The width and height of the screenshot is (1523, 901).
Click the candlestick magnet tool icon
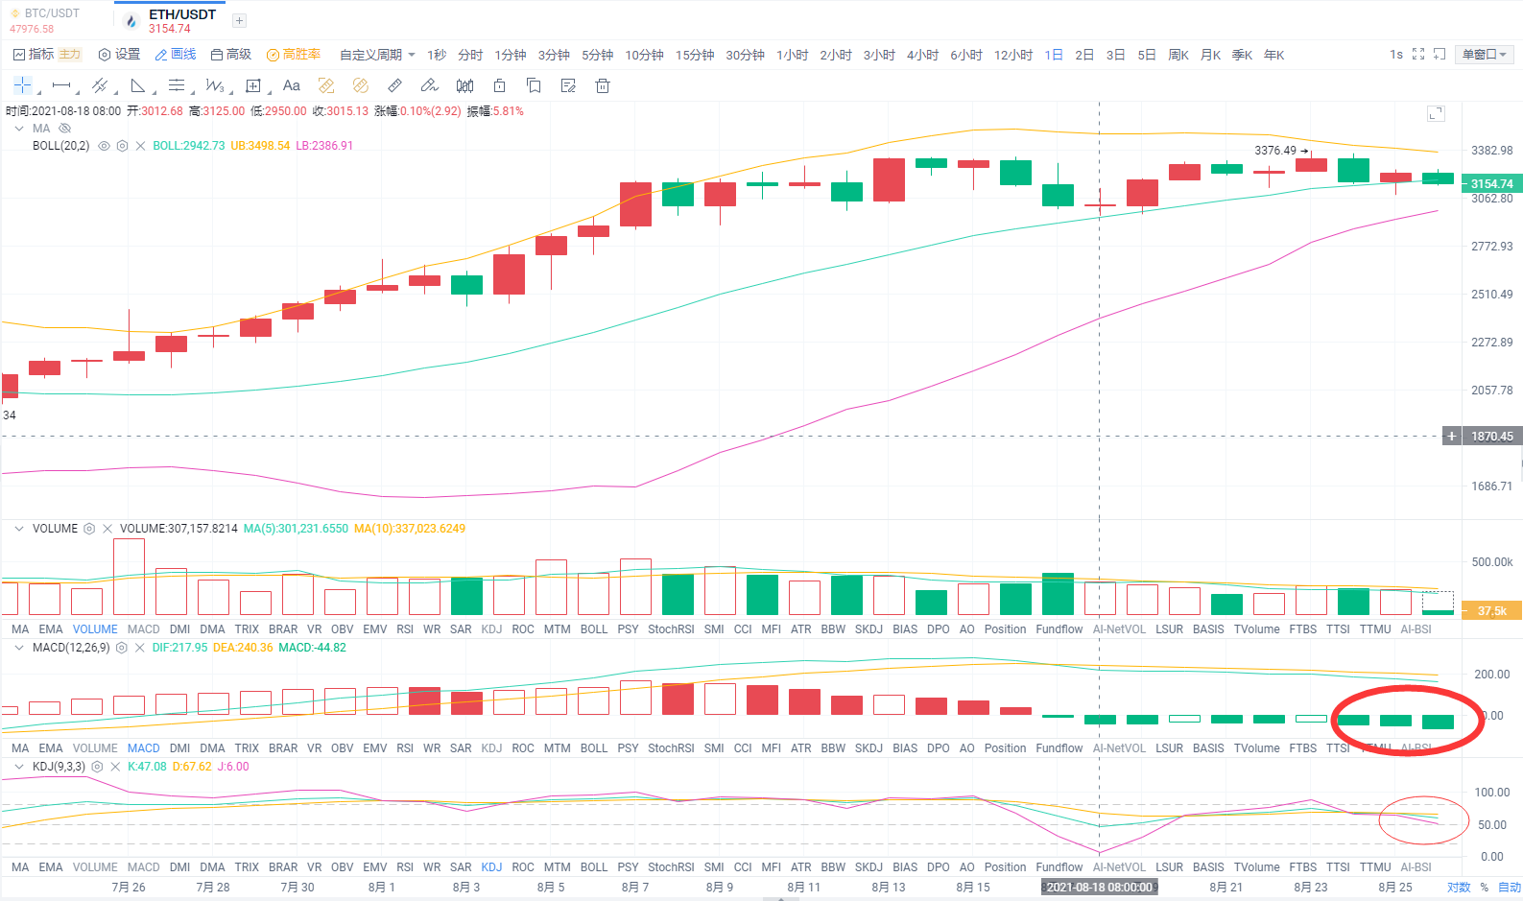[x=464, y=85]
